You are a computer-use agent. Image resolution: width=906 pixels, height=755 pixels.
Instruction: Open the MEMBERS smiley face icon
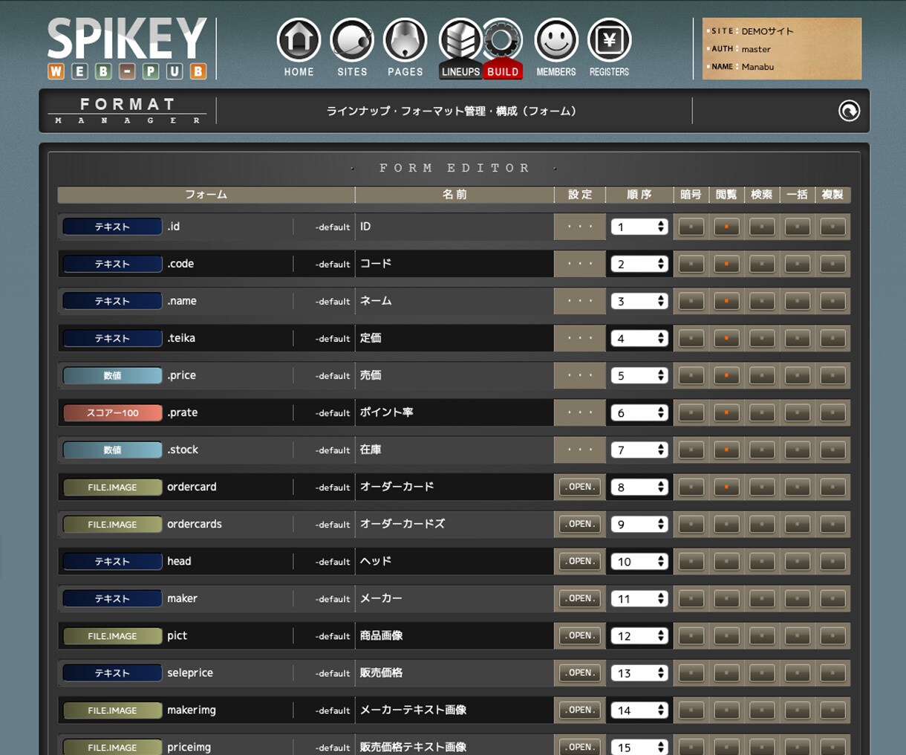point(556,40)
